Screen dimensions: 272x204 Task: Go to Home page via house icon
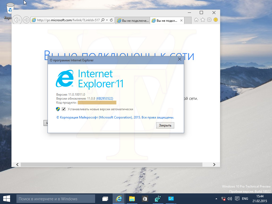coord(196,20)
